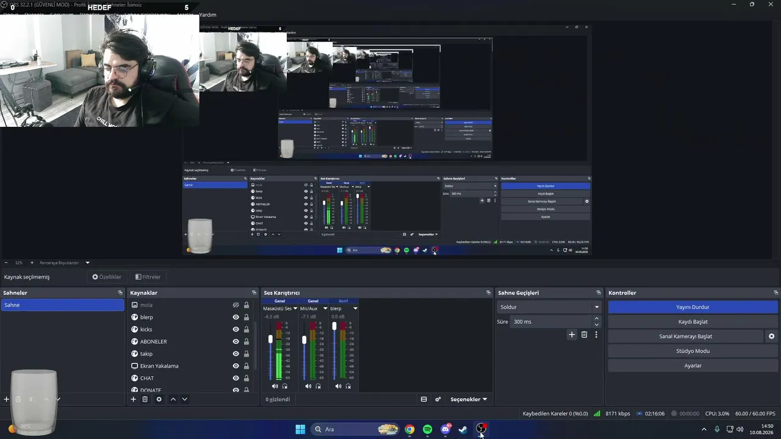Mute the Mic/Aux channel speaker

[308, 386]
